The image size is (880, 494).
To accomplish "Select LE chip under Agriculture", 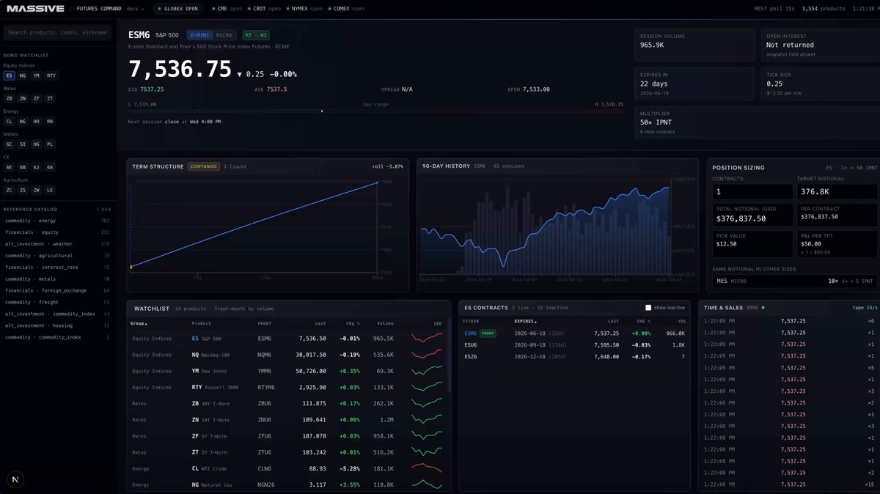I will [x=50, y=190].
